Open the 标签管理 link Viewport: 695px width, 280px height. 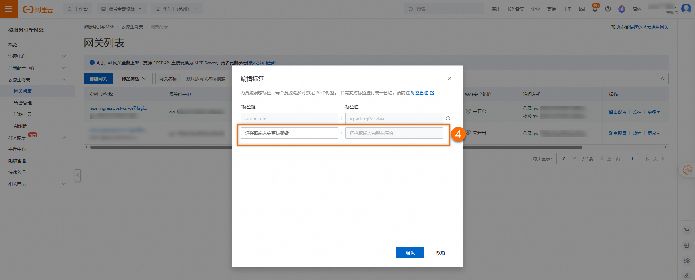[x=420, y=93]
